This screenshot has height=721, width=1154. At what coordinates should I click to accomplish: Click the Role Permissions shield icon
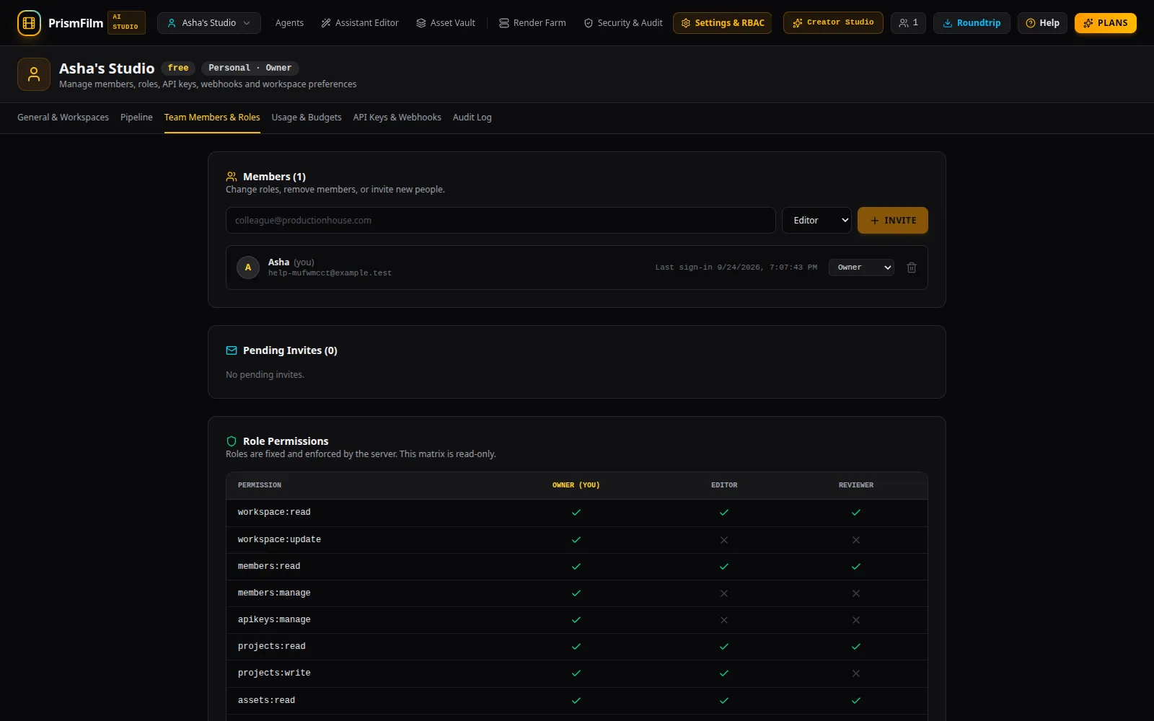point(232,441)
